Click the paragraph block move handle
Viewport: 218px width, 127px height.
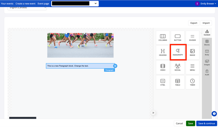pyautogui.click(x=115, y=66)
